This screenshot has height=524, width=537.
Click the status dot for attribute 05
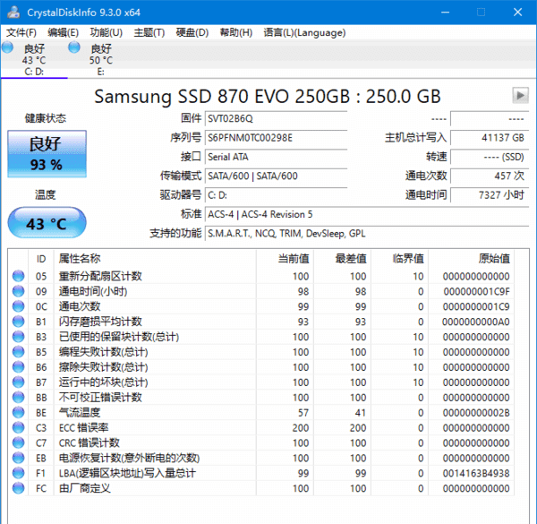pyautogui.click(x=19, y=276)
